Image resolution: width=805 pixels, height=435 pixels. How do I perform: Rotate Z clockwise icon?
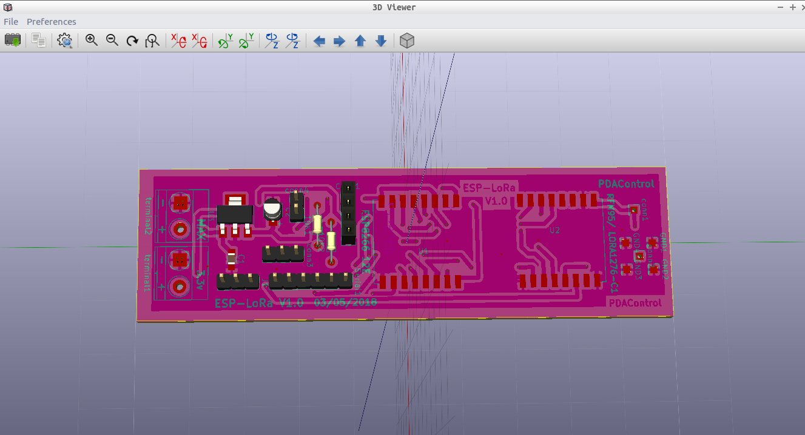point(272,41)
